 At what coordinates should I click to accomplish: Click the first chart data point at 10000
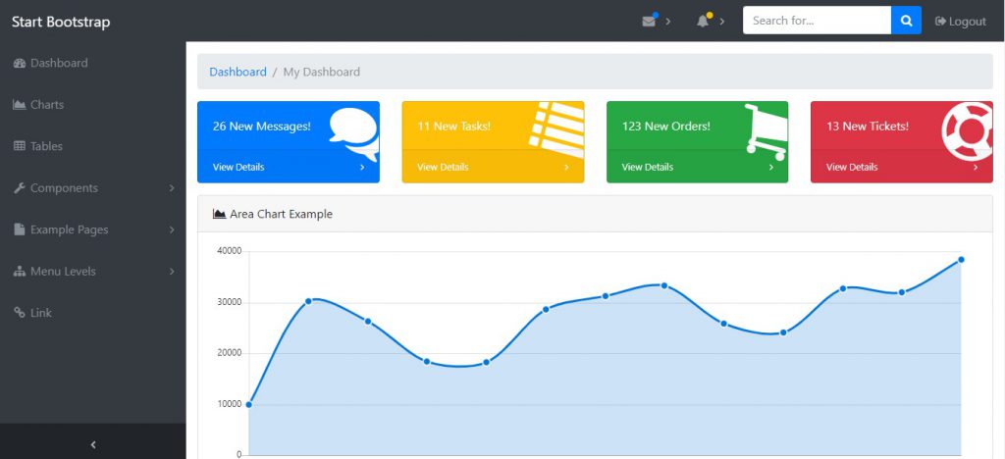248,405
